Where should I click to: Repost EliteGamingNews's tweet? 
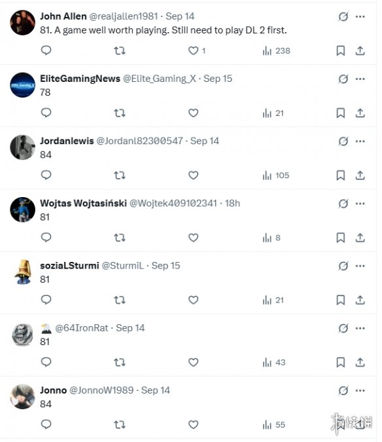[x=120, y=113]
